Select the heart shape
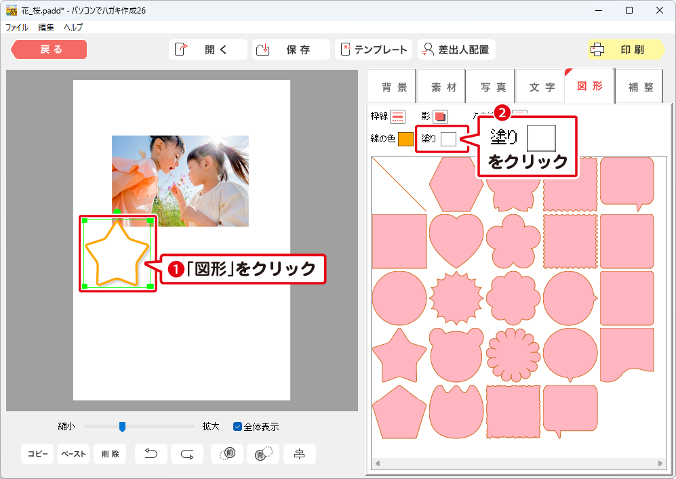Image resolution: width=676 pixels, height=479 pixels. (x=456, y=241)
